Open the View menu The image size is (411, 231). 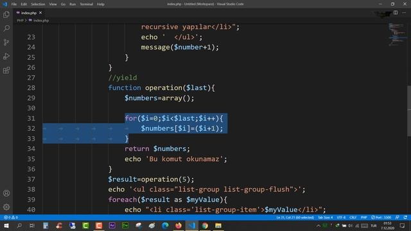[53, 4]
